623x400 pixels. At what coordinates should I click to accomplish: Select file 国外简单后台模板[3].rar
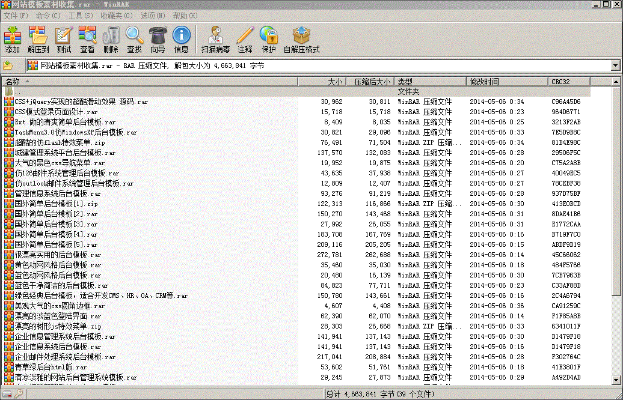(x=56, y=225)
